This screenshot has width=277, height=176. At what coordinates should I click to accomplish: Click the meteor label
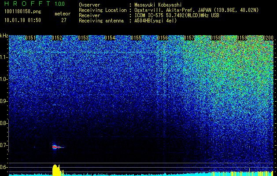coord(63,14)
